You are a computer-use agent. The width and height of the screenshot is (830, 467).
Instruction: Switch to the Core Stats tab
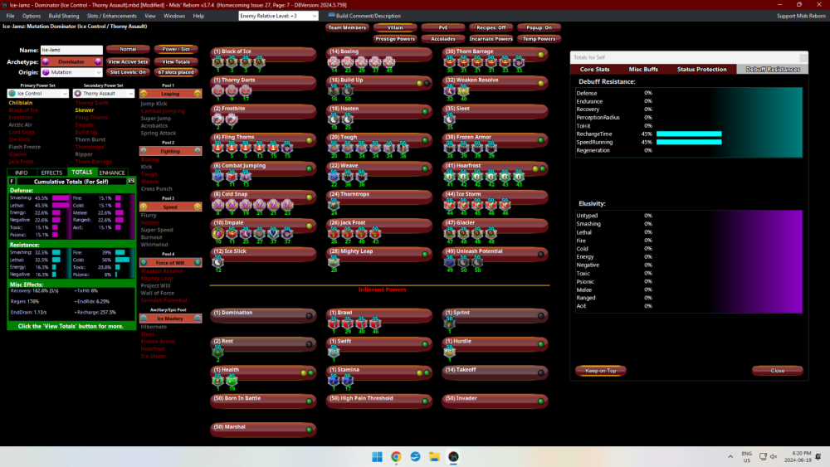coord(594,70)
